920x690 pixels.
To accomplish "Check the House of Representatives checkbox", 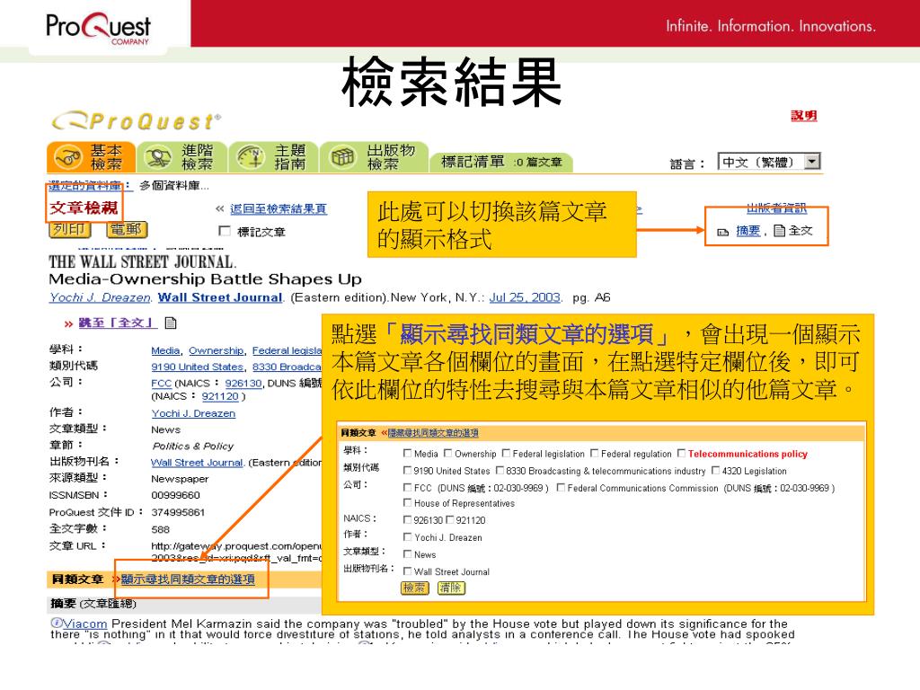I will 407,502.
